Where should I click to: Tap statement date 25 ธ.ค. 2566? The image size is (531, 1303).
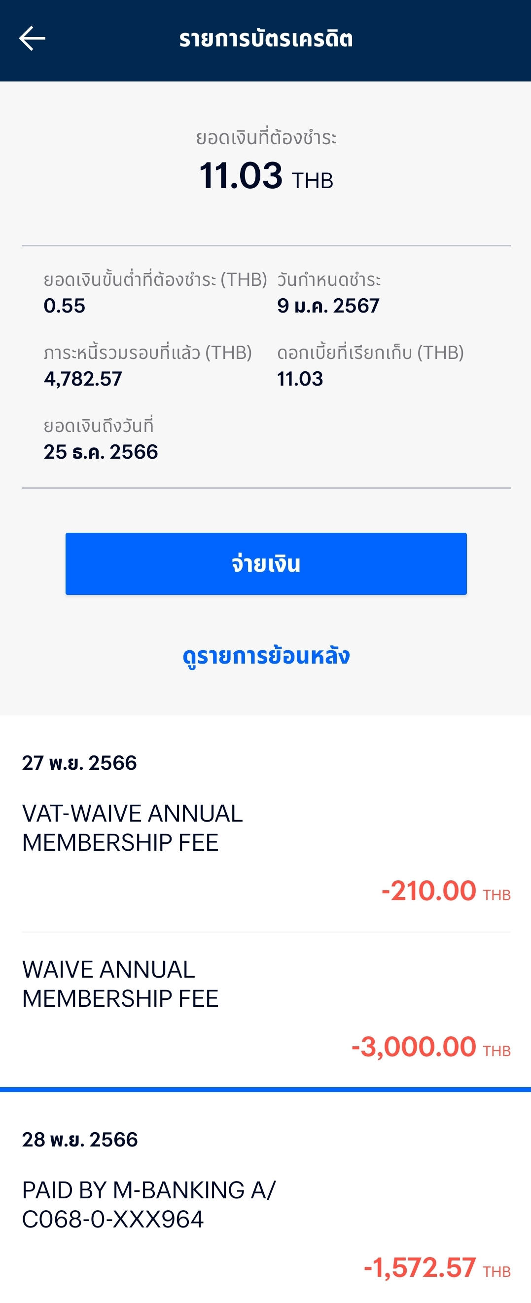click(x=101, y=452)
